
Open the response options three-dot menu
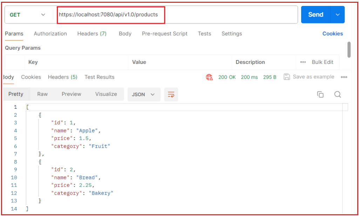(344, 77)
